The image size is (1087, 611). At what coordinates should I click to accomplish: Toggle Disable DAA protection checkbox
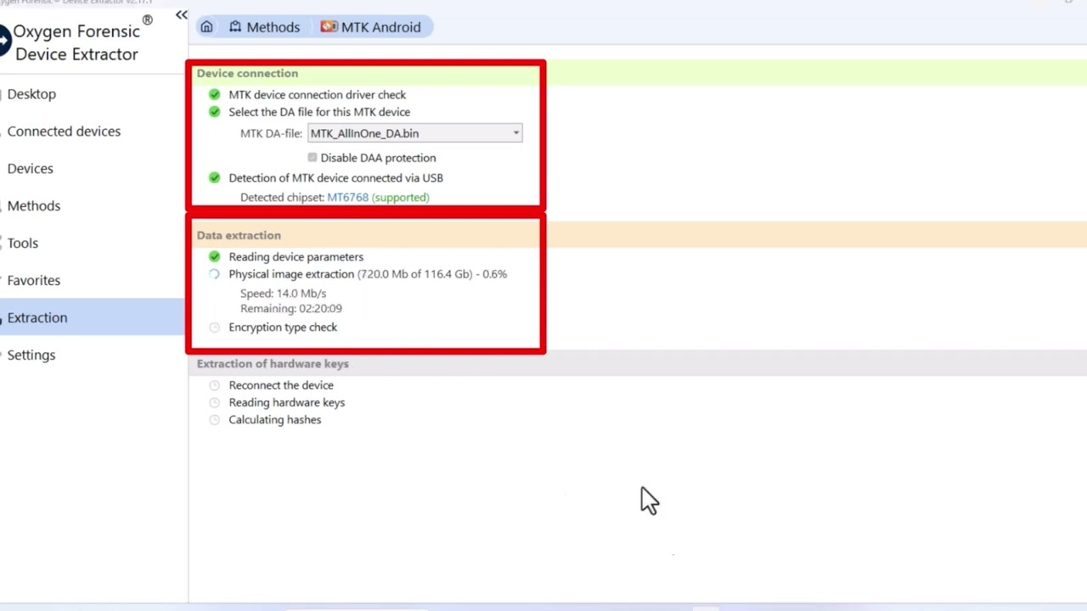point(313,158)
